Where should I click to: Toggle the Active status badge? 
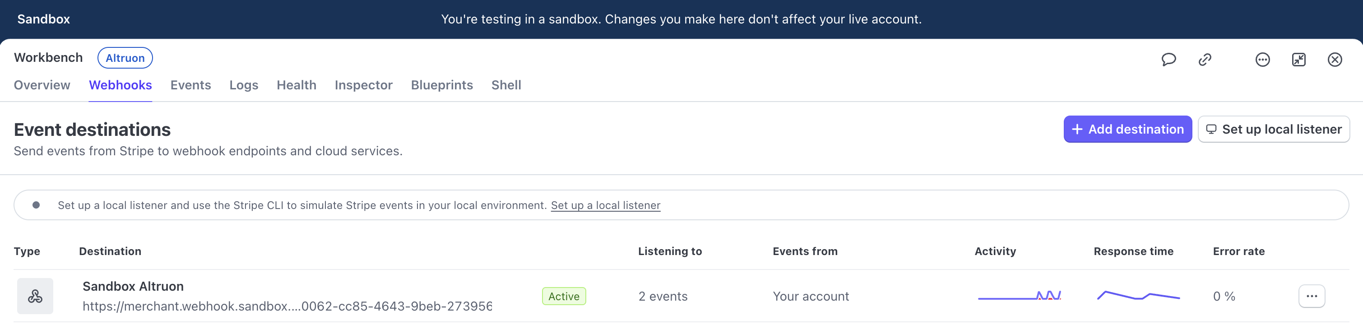[x=564, y=297]
